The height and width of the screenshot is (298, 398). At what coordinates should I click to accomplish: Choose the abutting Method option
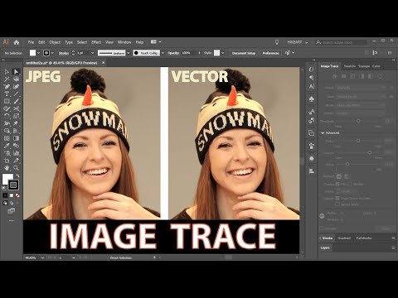click(x=339, y=176)
